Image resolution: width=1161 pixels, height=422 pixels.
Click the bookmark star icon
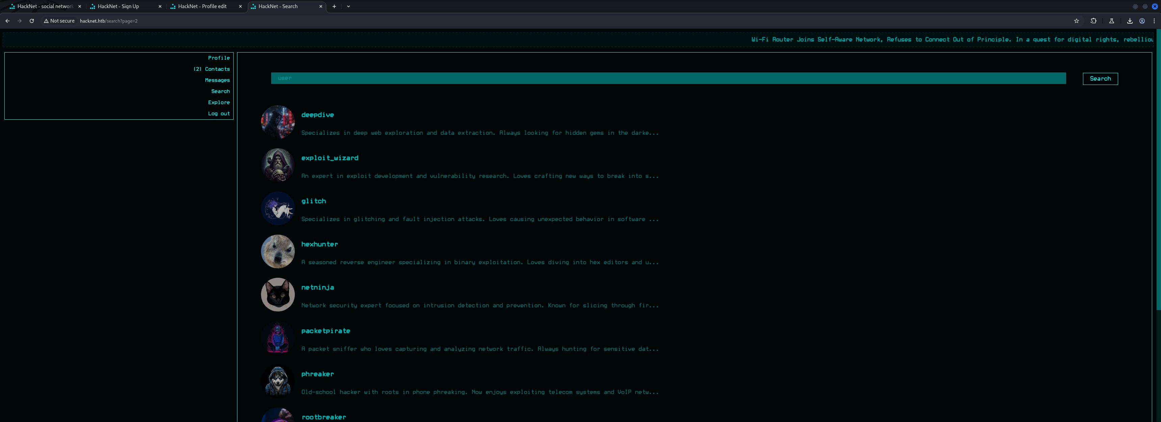tap(1076, 21)
